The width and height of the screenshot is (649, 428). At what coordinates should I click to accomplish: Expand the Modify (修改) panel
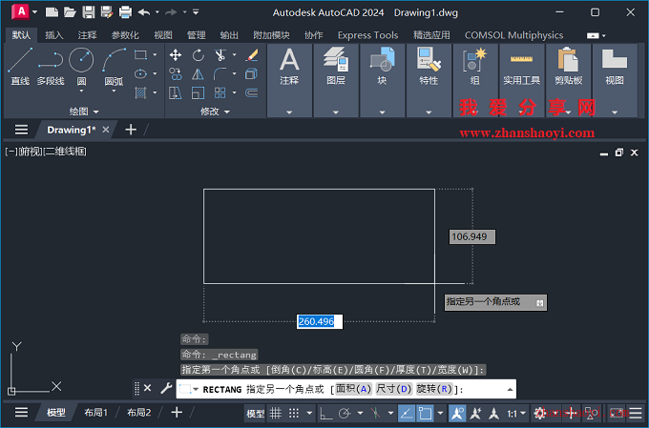point(216,112)
